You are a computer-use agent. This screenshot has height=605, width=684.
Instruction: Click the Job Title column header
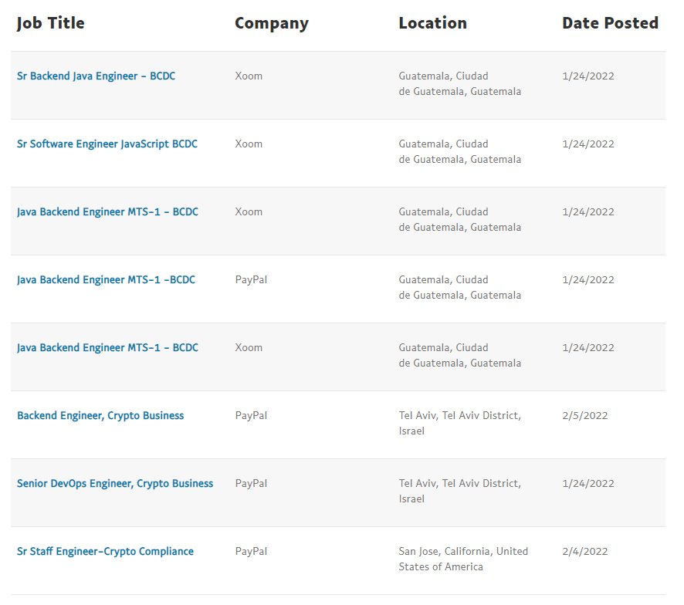[x=51, y=23]
